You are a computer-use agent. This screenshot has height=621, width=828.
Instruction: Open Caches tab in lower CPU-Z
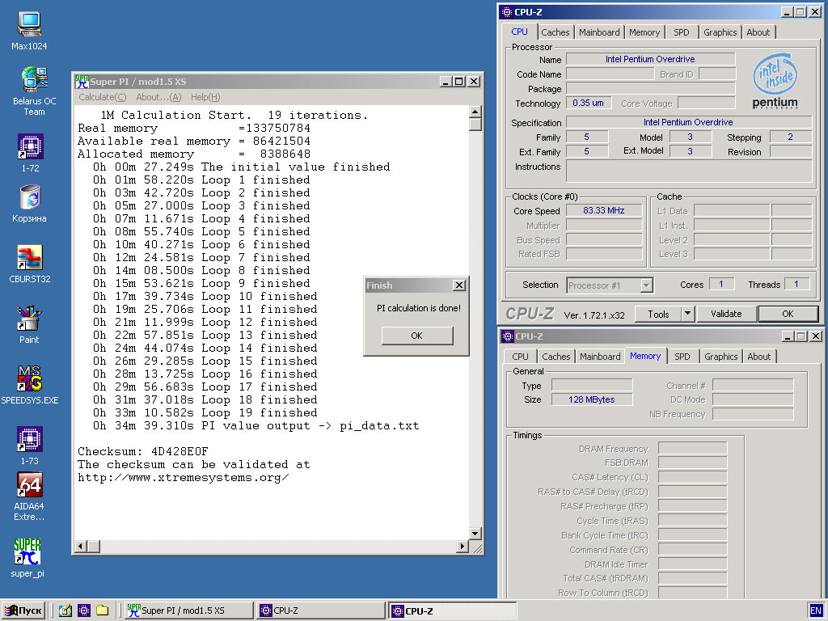[556, 357]
